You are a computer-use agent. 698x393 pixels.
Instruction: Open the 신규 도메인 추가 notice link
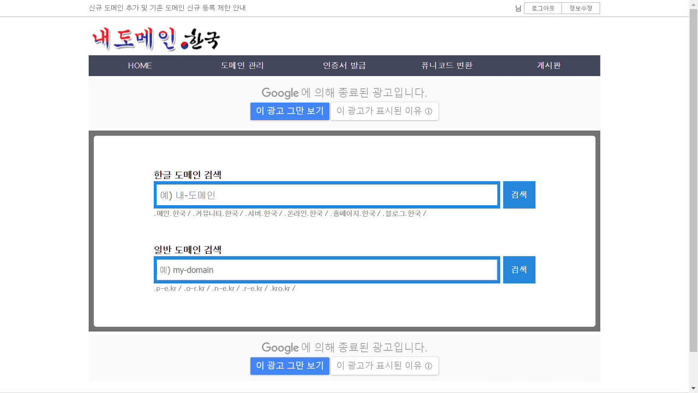point(167,8)
